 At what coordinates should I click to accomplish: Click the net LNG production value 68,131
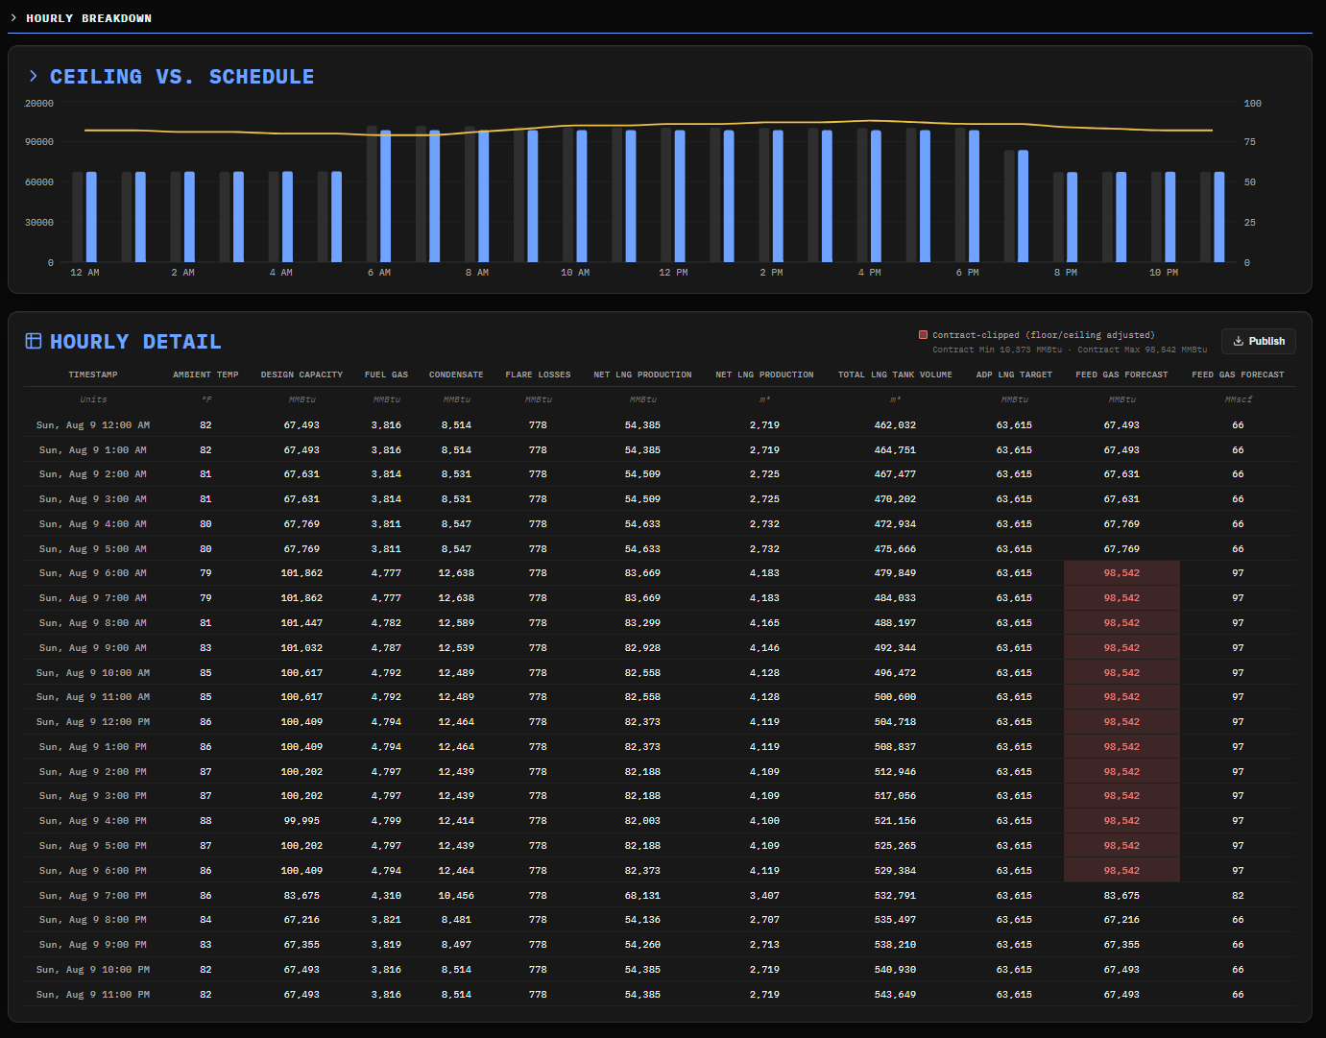pos(642,896)
